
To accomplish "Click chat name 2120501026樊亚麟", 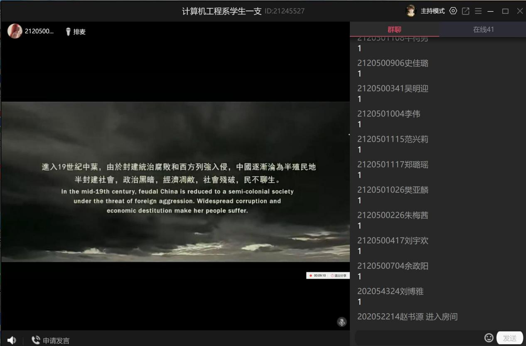I will pos(393,190).
